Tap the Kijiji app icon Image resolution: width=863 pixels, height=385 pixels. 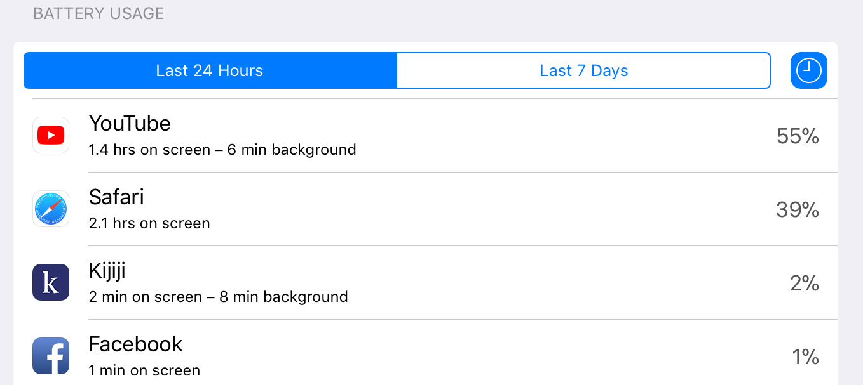click(51, 282)
